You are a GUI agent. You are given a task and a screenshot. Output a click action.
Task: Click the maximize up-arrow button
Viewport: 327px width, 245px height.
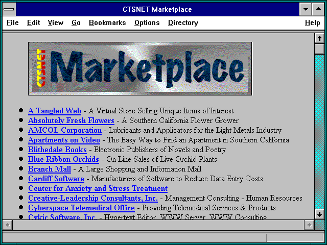(x=318, y=9)
